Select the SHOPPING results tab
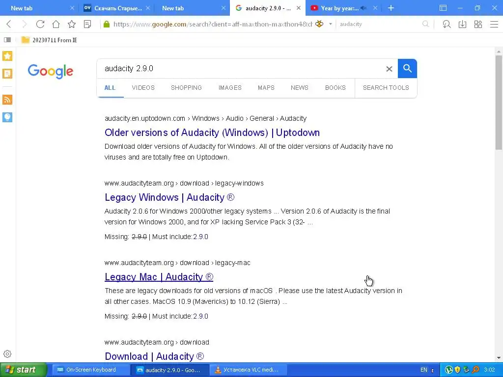Viewport: 503px width, 377px height. point(186,88)
